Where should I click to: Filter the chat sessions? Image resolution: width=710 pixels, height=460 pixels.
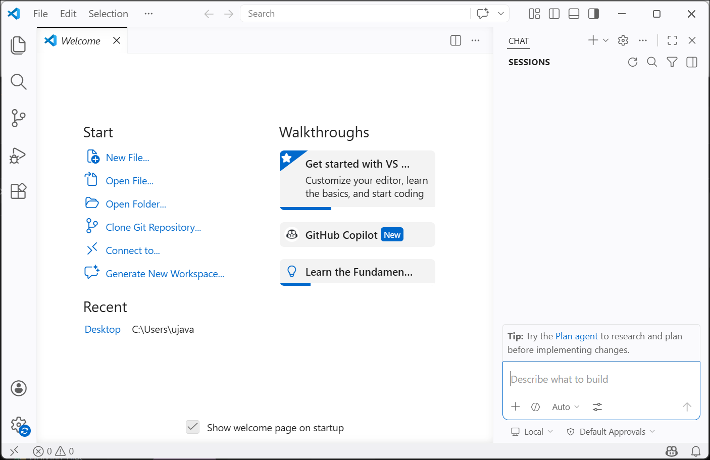click(672, 62)
